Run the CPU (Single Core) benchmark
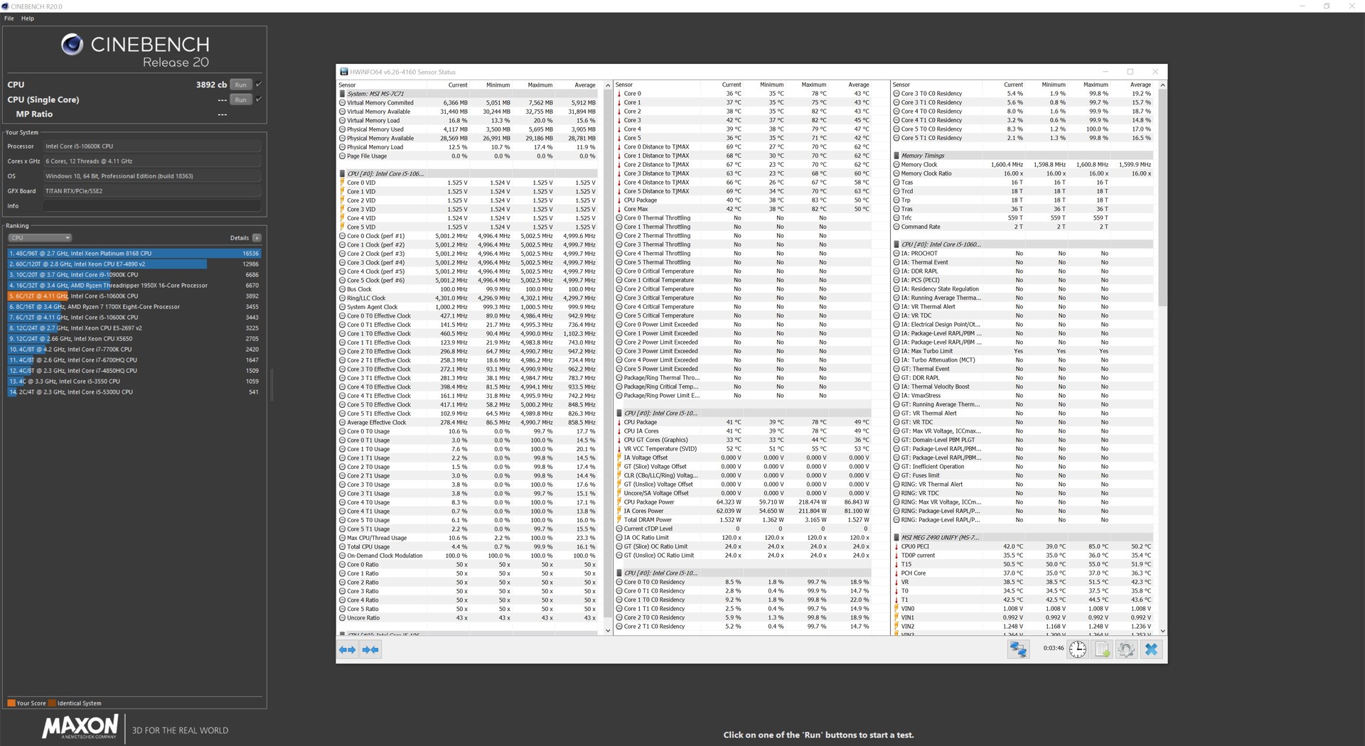1365x746 pixels. tap(241, 99)
